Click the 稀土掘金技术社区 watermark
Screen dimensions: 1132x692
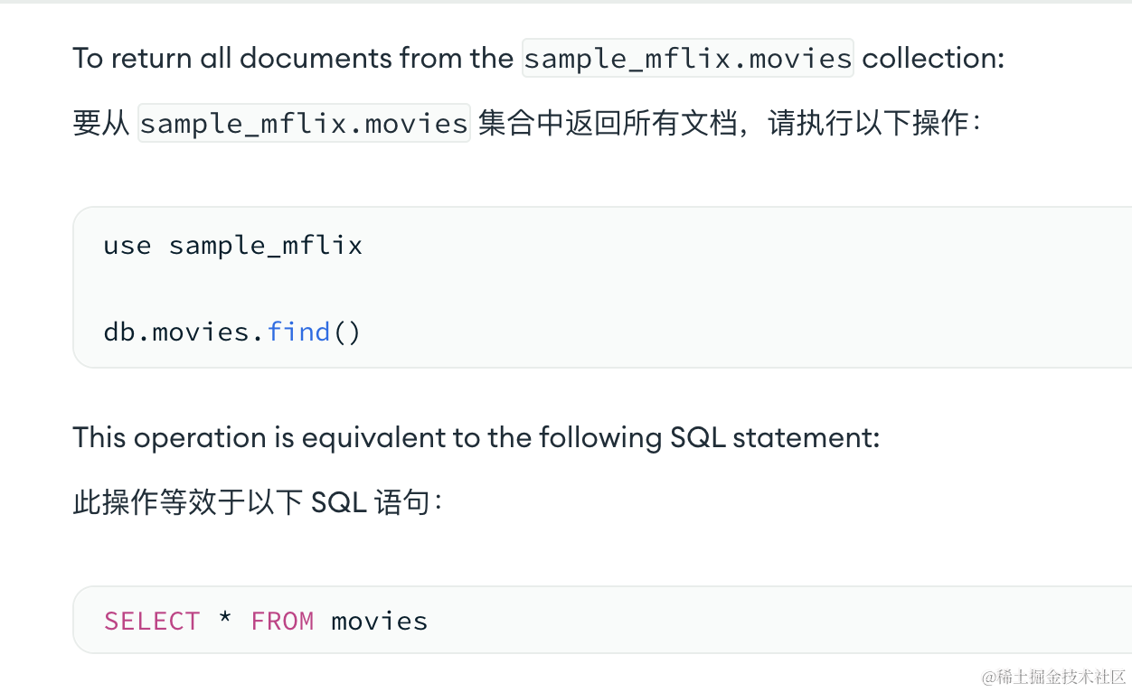[1053, 677]
